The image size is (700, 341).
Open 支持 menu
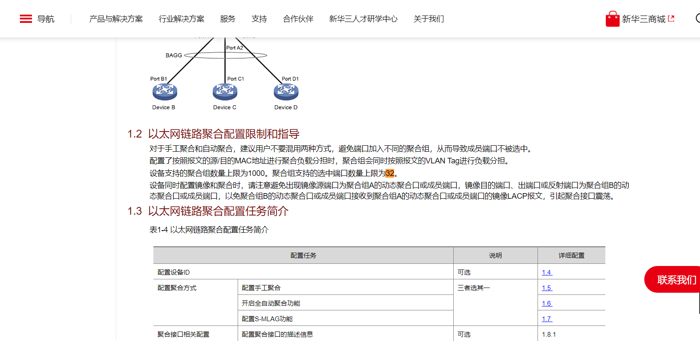[x=259, y=19]
